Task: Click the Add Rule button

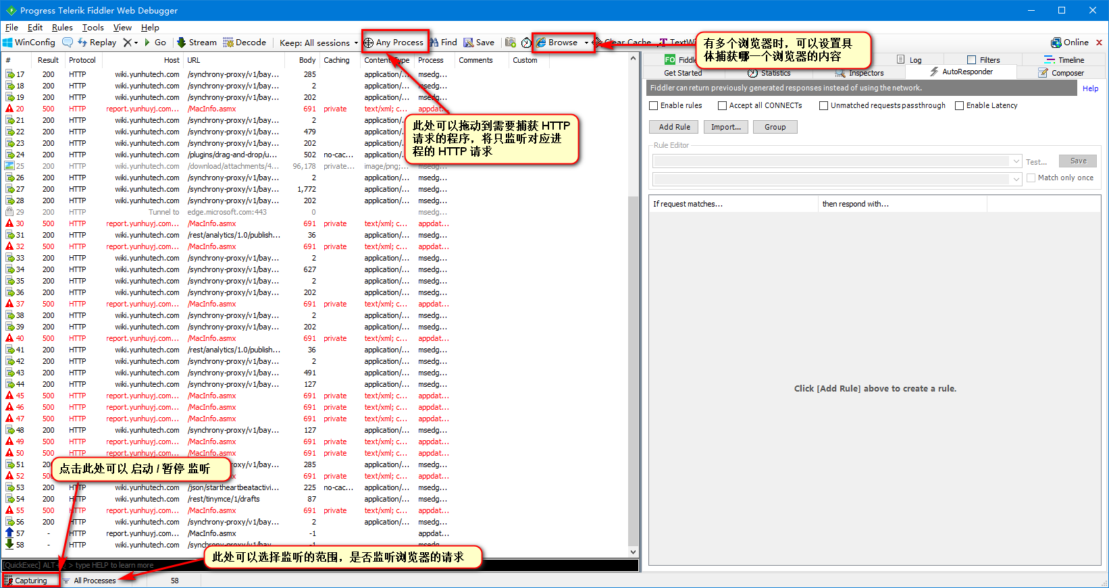Action: point(675,127)
